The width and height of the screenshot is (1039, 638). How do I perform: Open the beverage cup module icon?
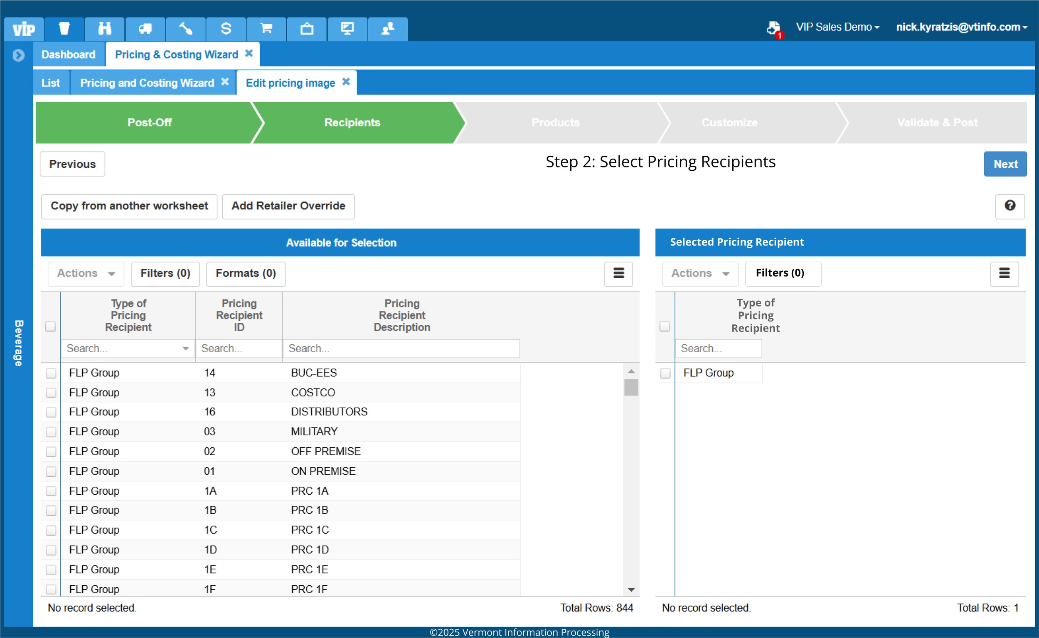click(64, 28)
